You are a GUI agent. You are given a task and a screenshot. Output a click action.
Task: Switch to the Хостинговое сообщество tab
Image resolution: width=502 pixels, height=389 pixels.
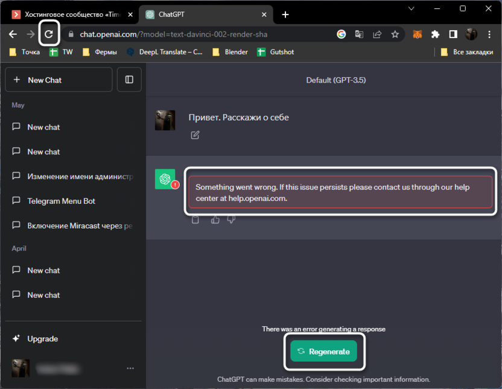coord(72,14)
